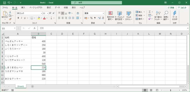Click the data analysis lightning icon
The image size is (190, 92).
pyautogui.click(x=174, y=13)
